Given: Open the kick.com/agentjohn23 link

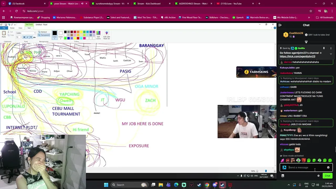Looking at the screenshot, I should 297,56.
